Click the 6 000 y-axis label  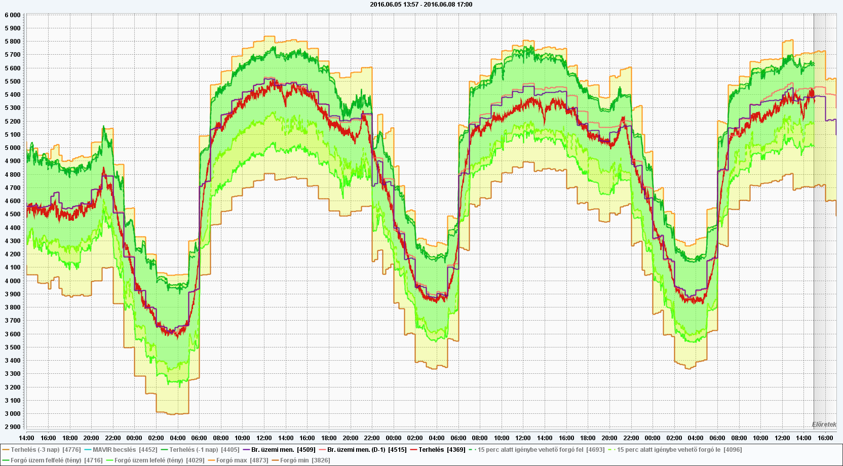tap(13, 15)
